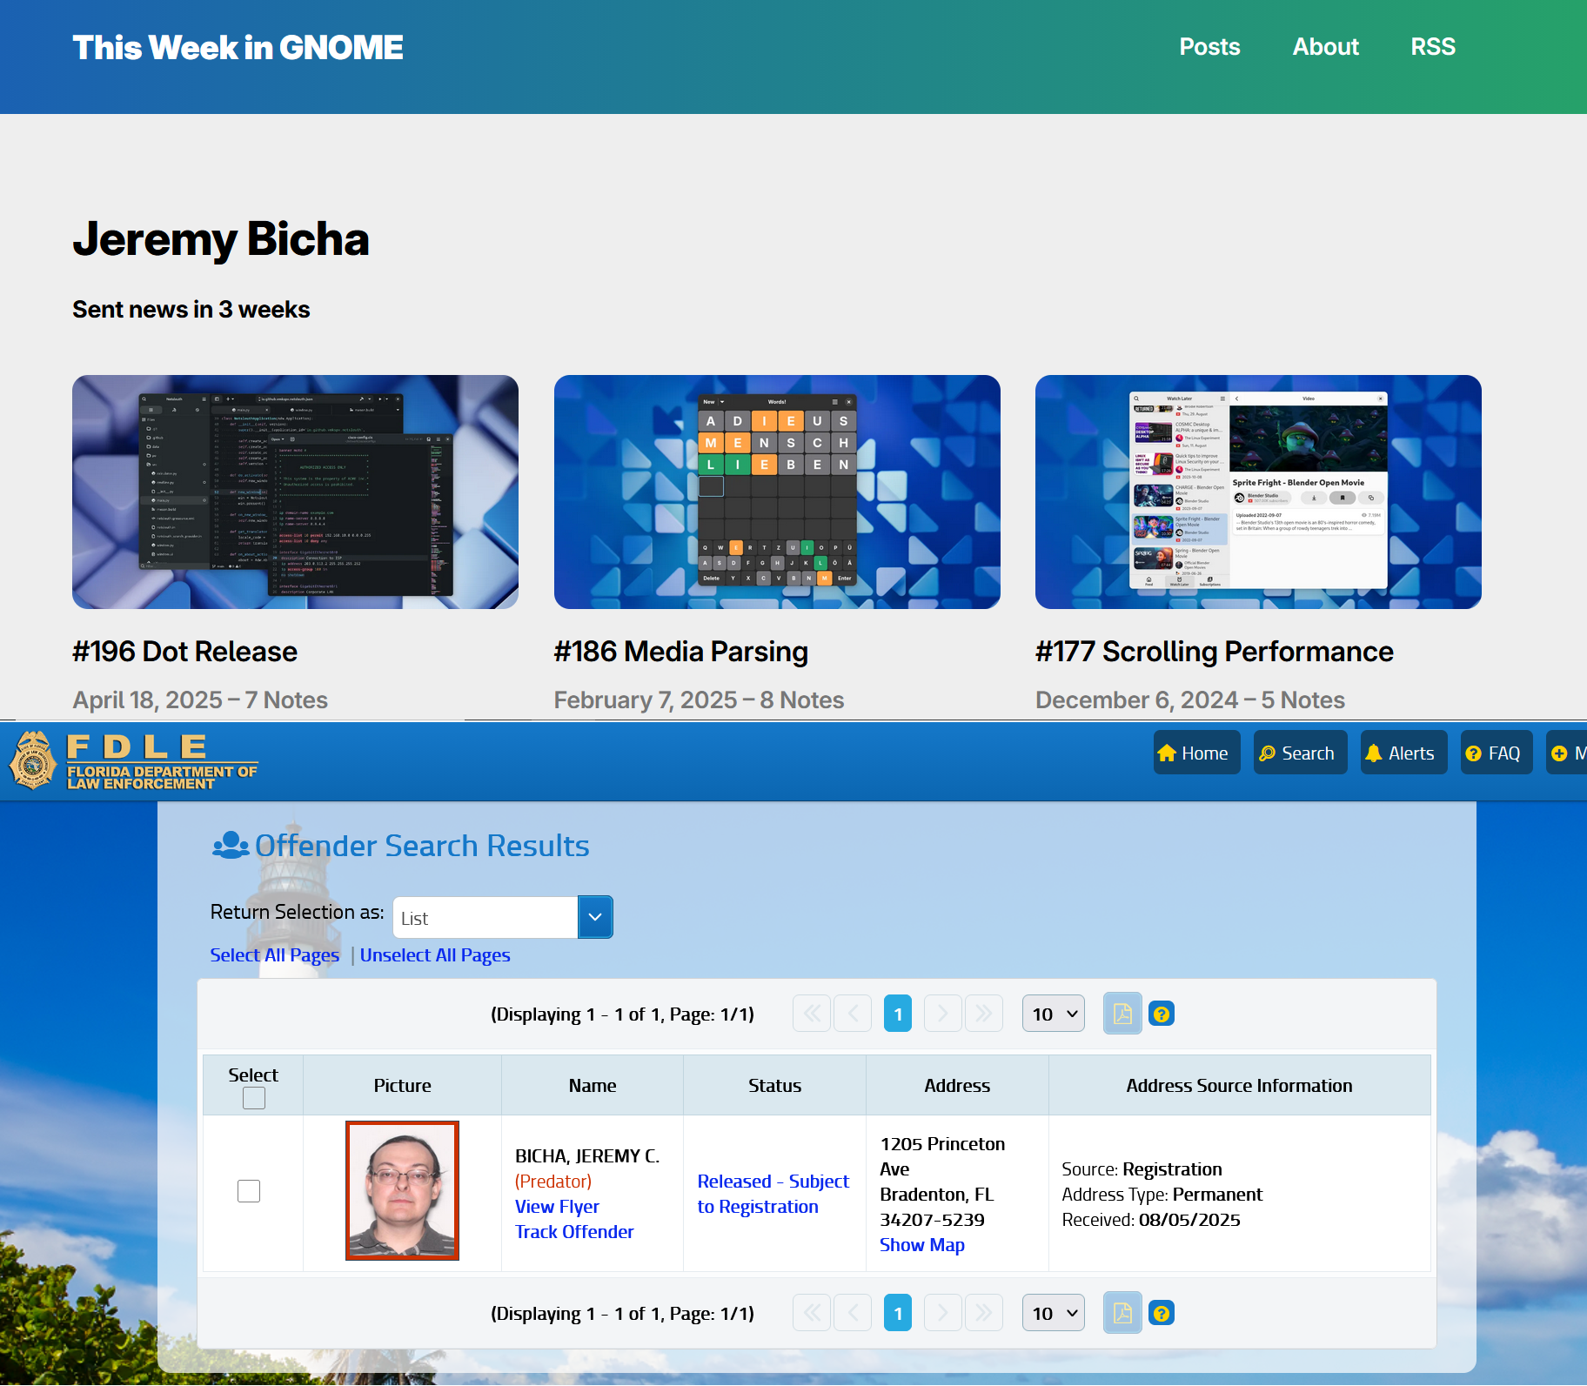Click the Name column header
Viewport: 1587px width, 1386px height.
593,1086
